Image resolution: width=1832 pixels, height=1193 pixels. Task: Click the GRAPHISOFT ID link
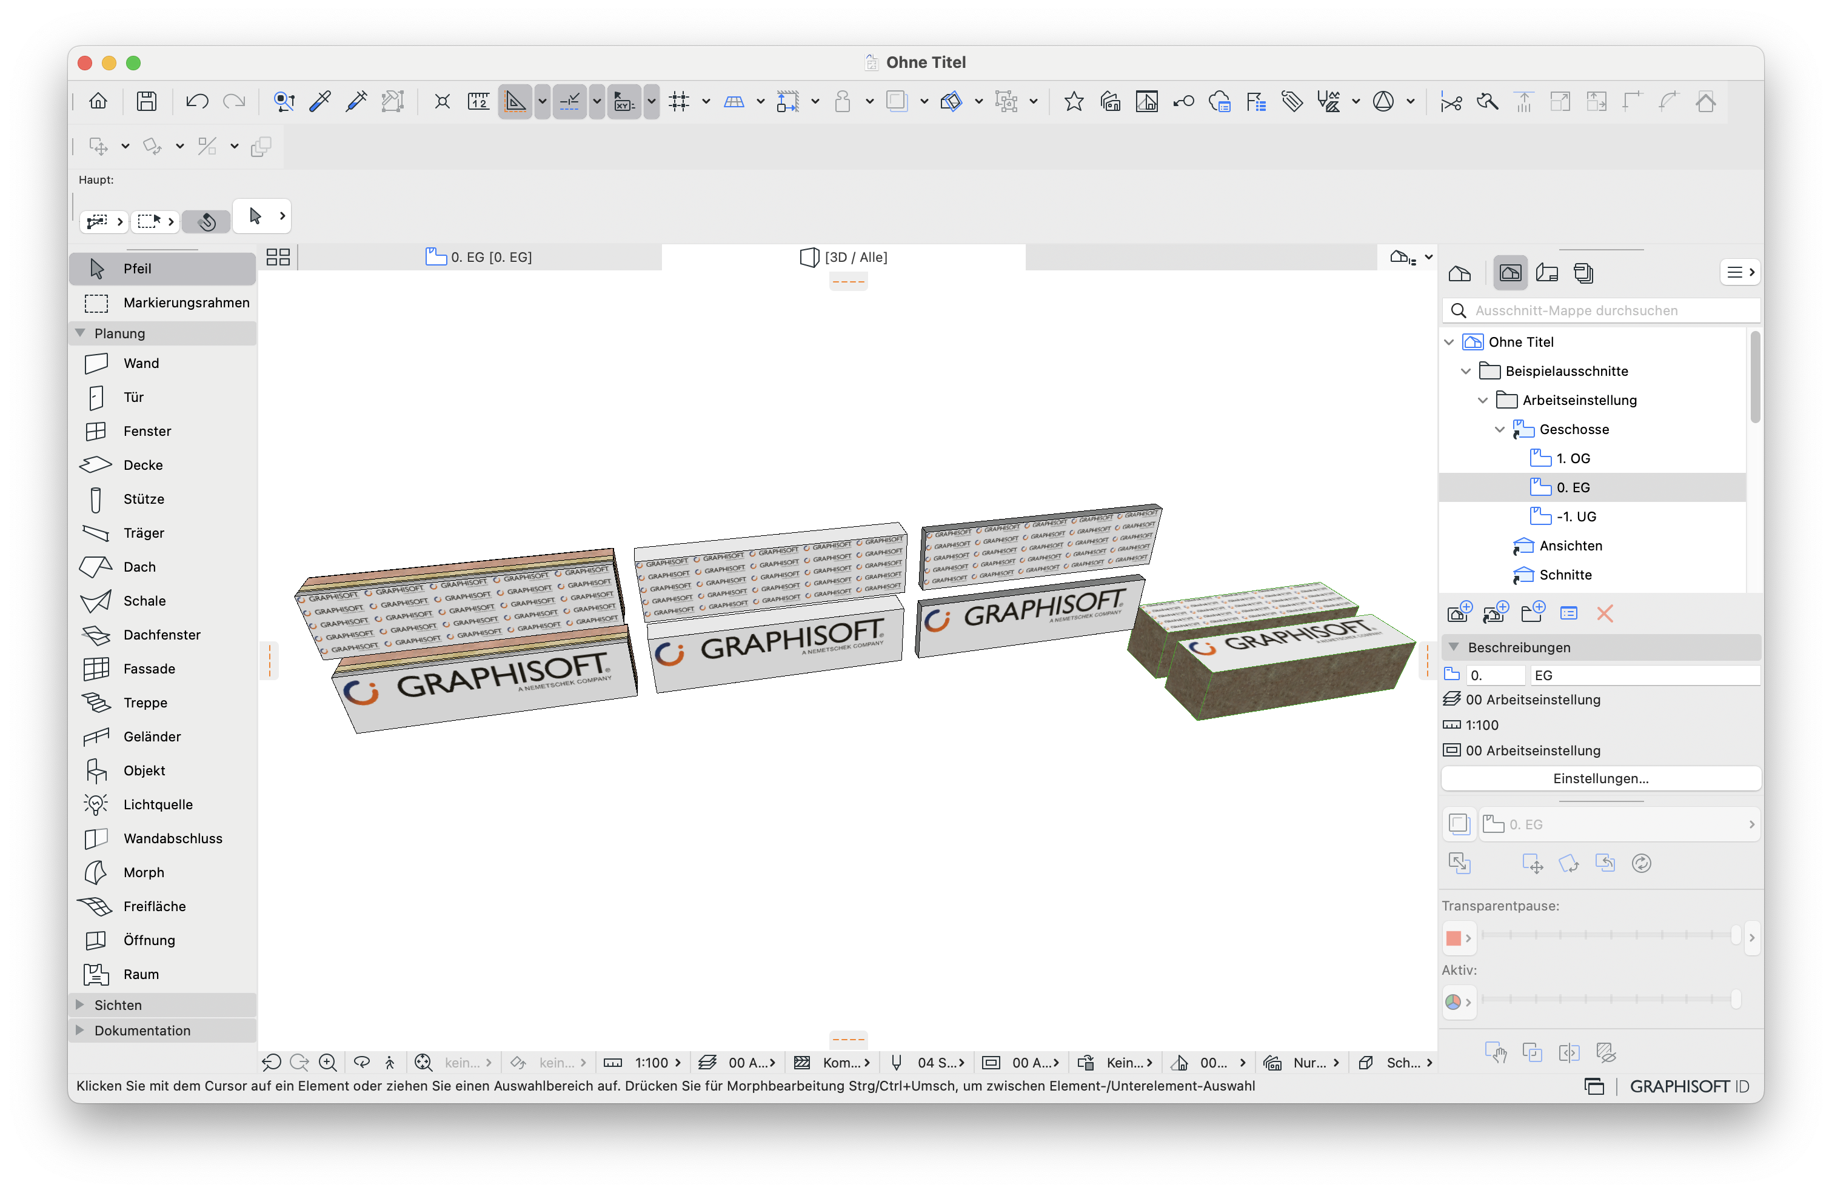[x=1689, y=1086]
